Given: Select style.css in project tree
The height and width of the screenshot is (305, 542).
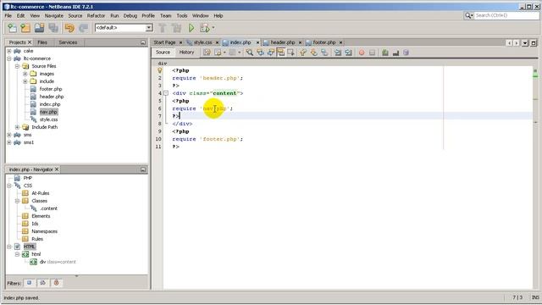Looking at the screenshot, I should point(48,119).
